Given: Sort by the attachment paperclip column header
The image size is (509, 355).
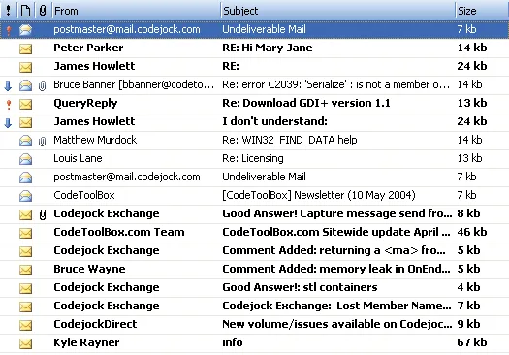Looking at the screenshot, I should click(x=43, y=11).
